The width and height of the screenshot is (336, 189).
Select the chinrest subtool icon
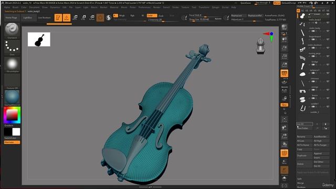click(302, 75)
